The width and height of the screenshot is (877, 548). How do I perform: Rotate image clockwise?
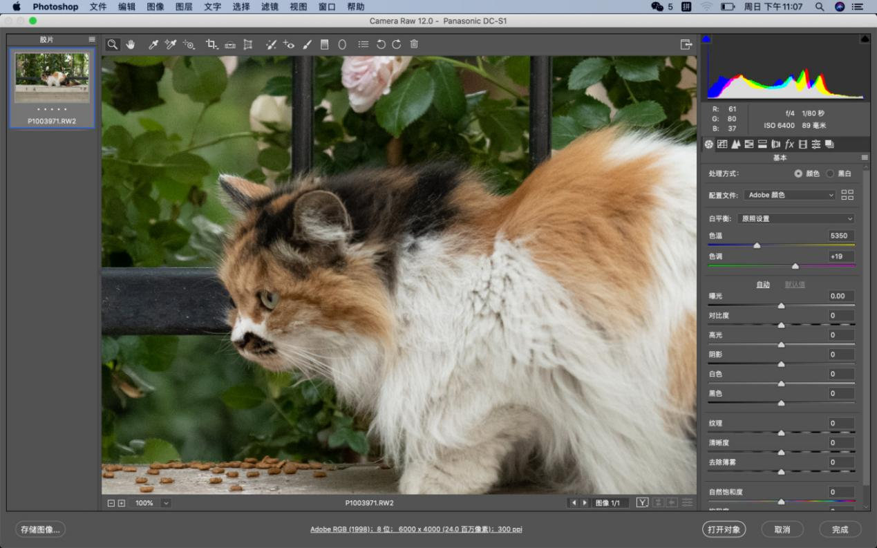pyautogui.click(x=397, y=44)
